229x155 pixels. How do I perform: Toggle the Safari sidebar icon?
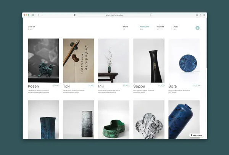tap(33, 15)
